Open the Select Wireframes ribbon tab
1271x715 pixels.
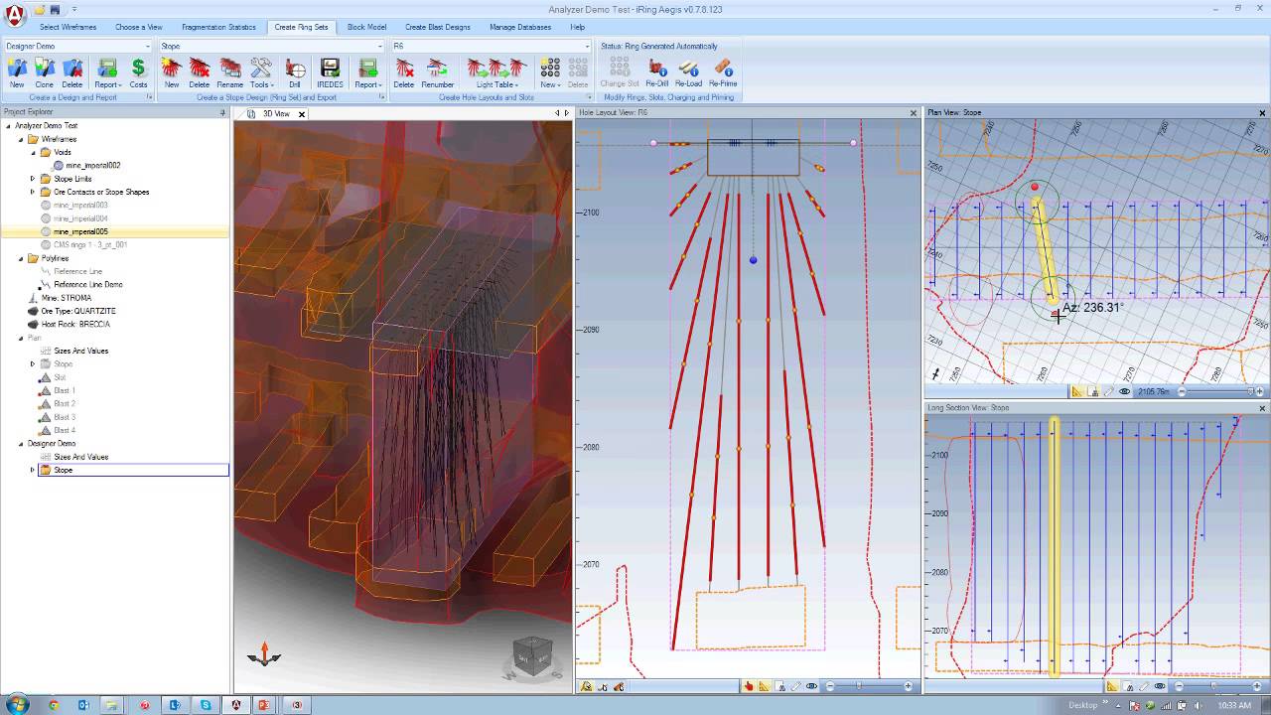tap(67, 27)
